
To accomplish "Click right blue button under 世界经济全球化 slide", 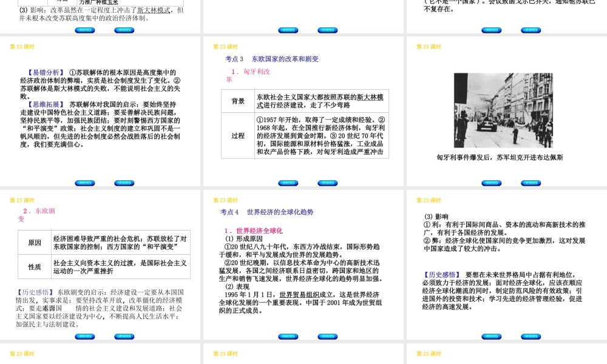I will click(328, 337).
